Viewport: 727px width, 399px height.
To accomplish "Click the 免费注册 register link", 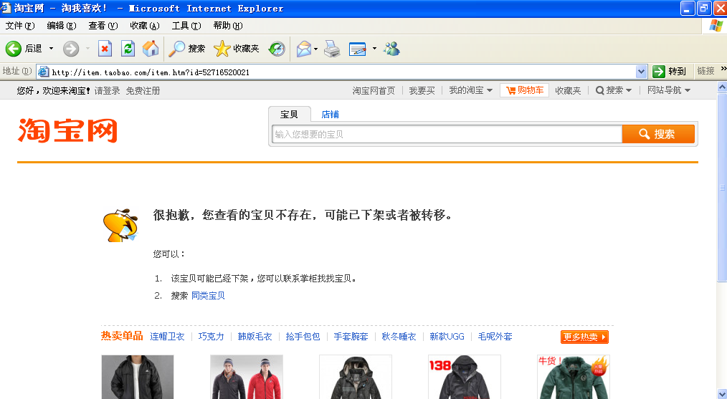I will coord(143,91).
